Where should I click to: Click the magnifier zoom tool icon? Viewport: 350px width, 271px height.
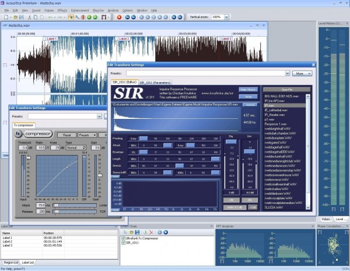click(78, 17)
